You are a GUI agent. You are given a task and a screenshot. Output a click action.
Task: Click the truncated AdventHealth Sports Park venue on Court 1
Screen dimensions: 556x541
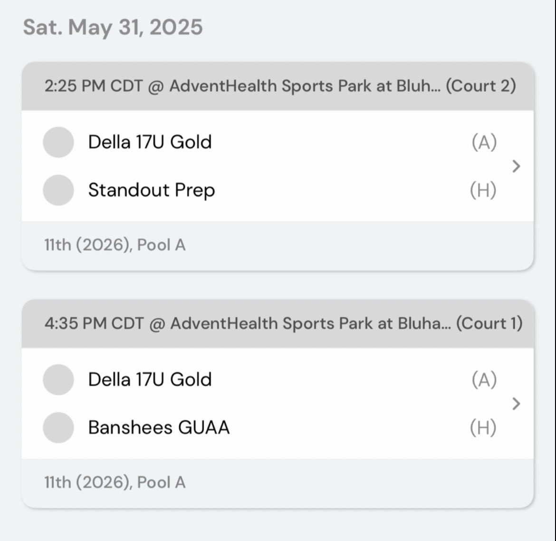[311, 323]
